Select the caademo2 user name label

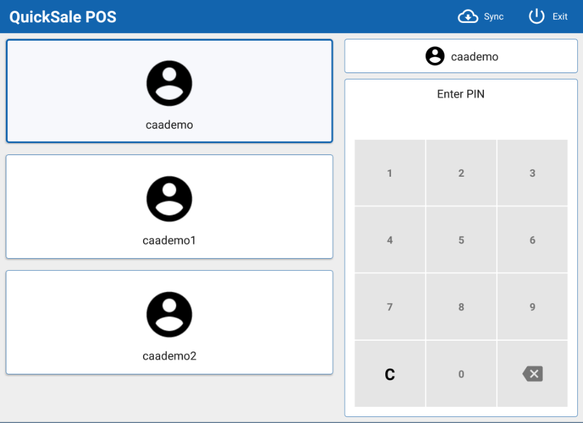[x=169, y=356]
